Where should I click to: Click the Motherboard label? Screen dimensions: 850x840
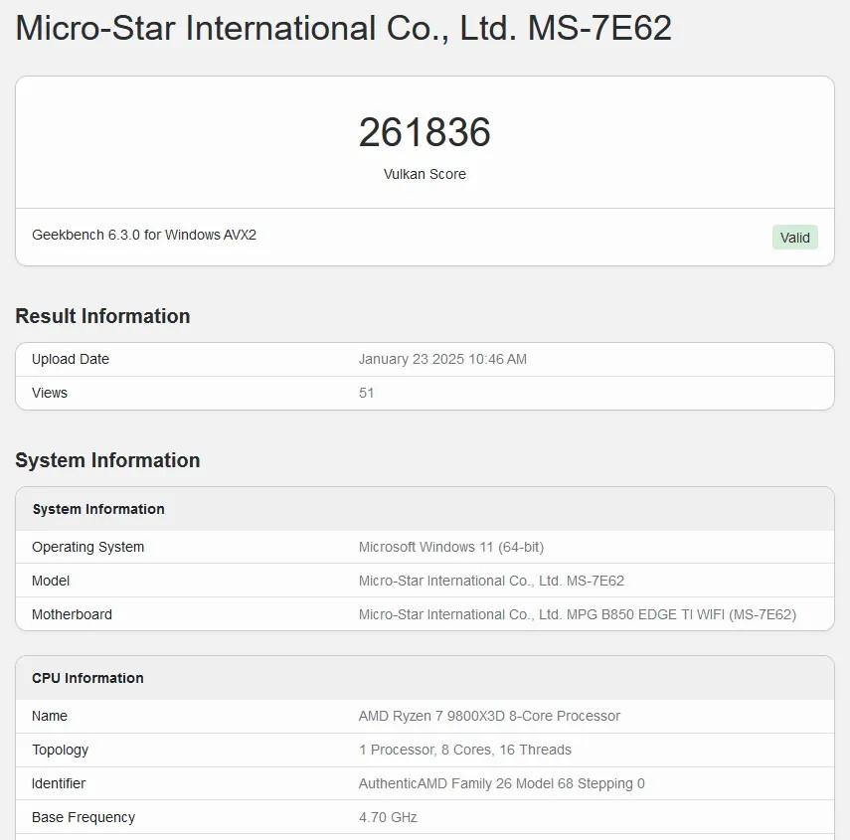click(73, 614)
